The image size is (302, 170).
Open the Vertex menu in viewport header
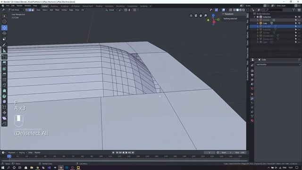pyautogui.click(x=64, y=10)
